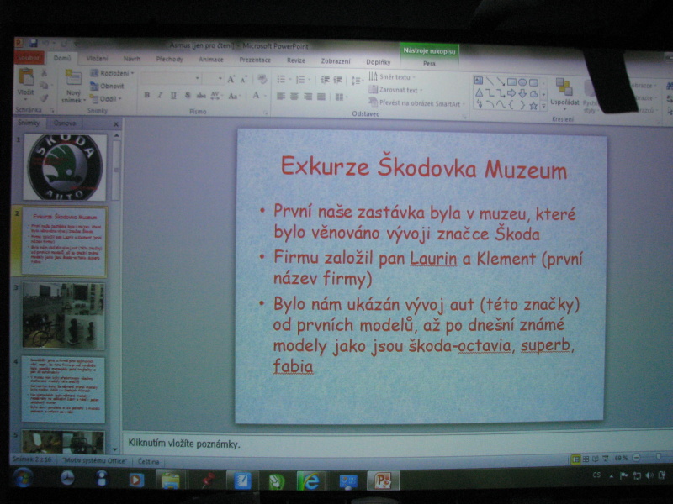673x504 pixels.
Task: Switch to the Přechody tab
Action: click(x=170, y=59)
